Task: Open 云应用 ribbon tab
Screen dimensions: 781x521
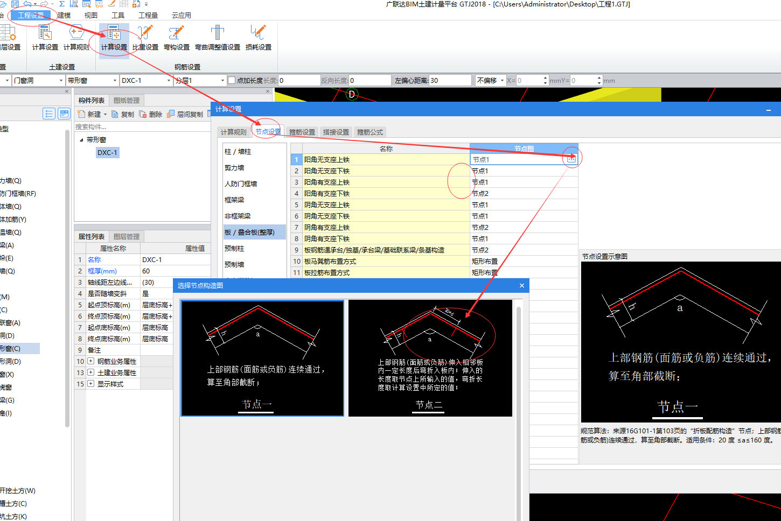Action: point(182,15)
